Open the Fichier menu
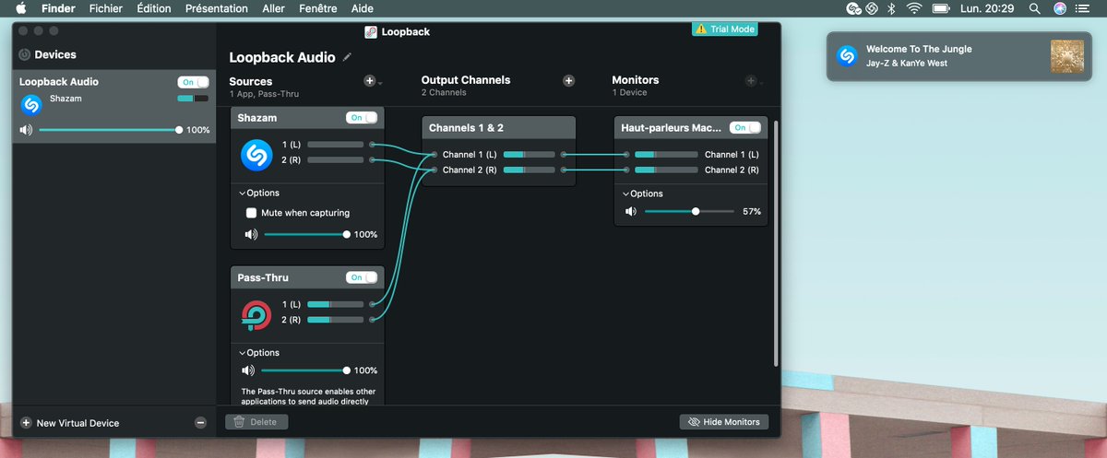This screenshot has width=1107, height=458. [x=106, y=8]
